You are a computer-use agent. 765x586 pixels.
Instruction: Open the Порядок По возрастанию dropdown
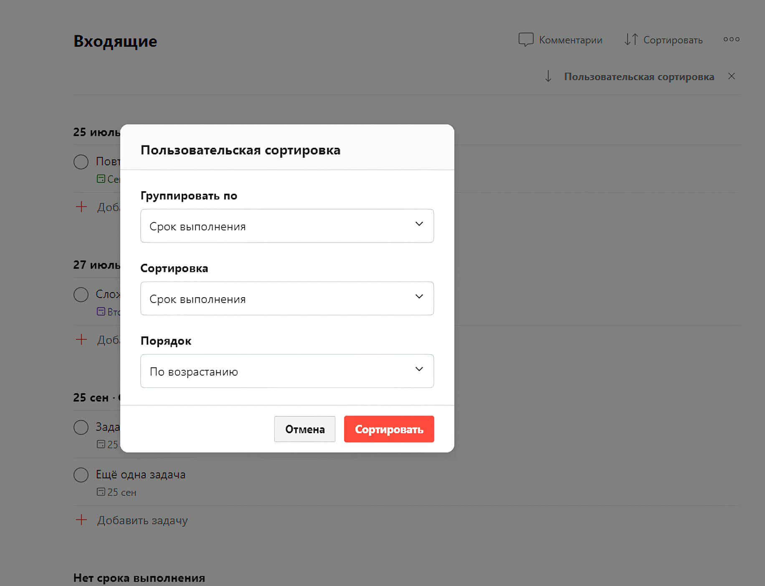coord(287,371)
